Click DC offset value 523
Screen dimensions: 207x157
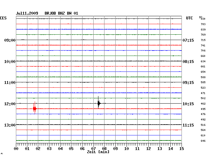coord(203,88)
